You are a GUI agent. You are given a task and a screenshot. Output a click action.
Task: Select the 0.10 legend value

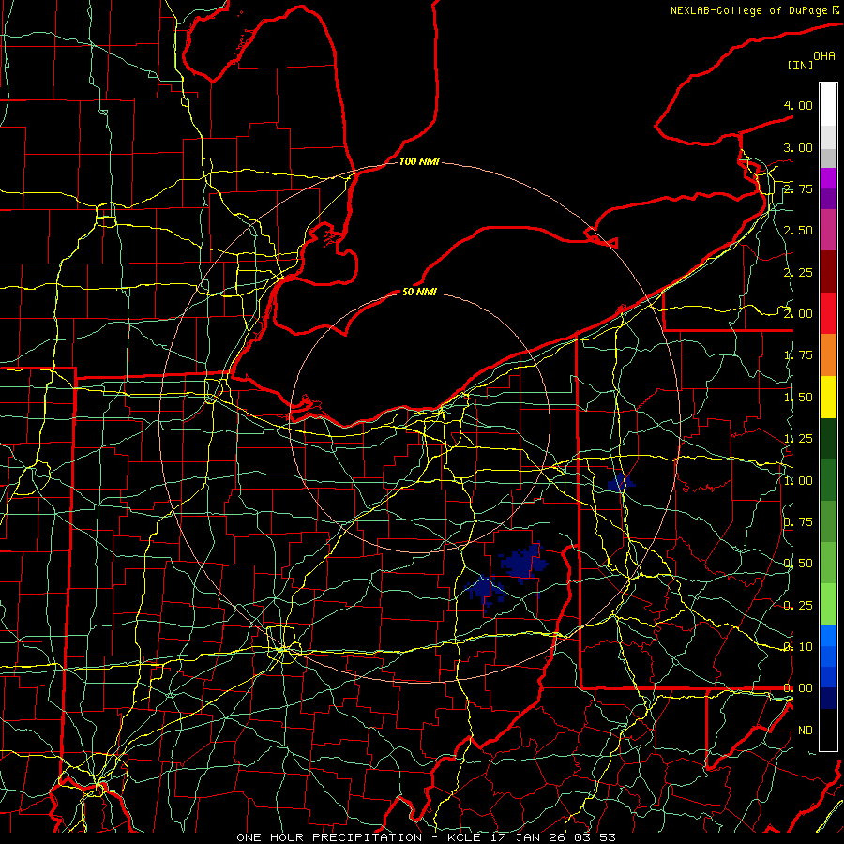point(798,647)
